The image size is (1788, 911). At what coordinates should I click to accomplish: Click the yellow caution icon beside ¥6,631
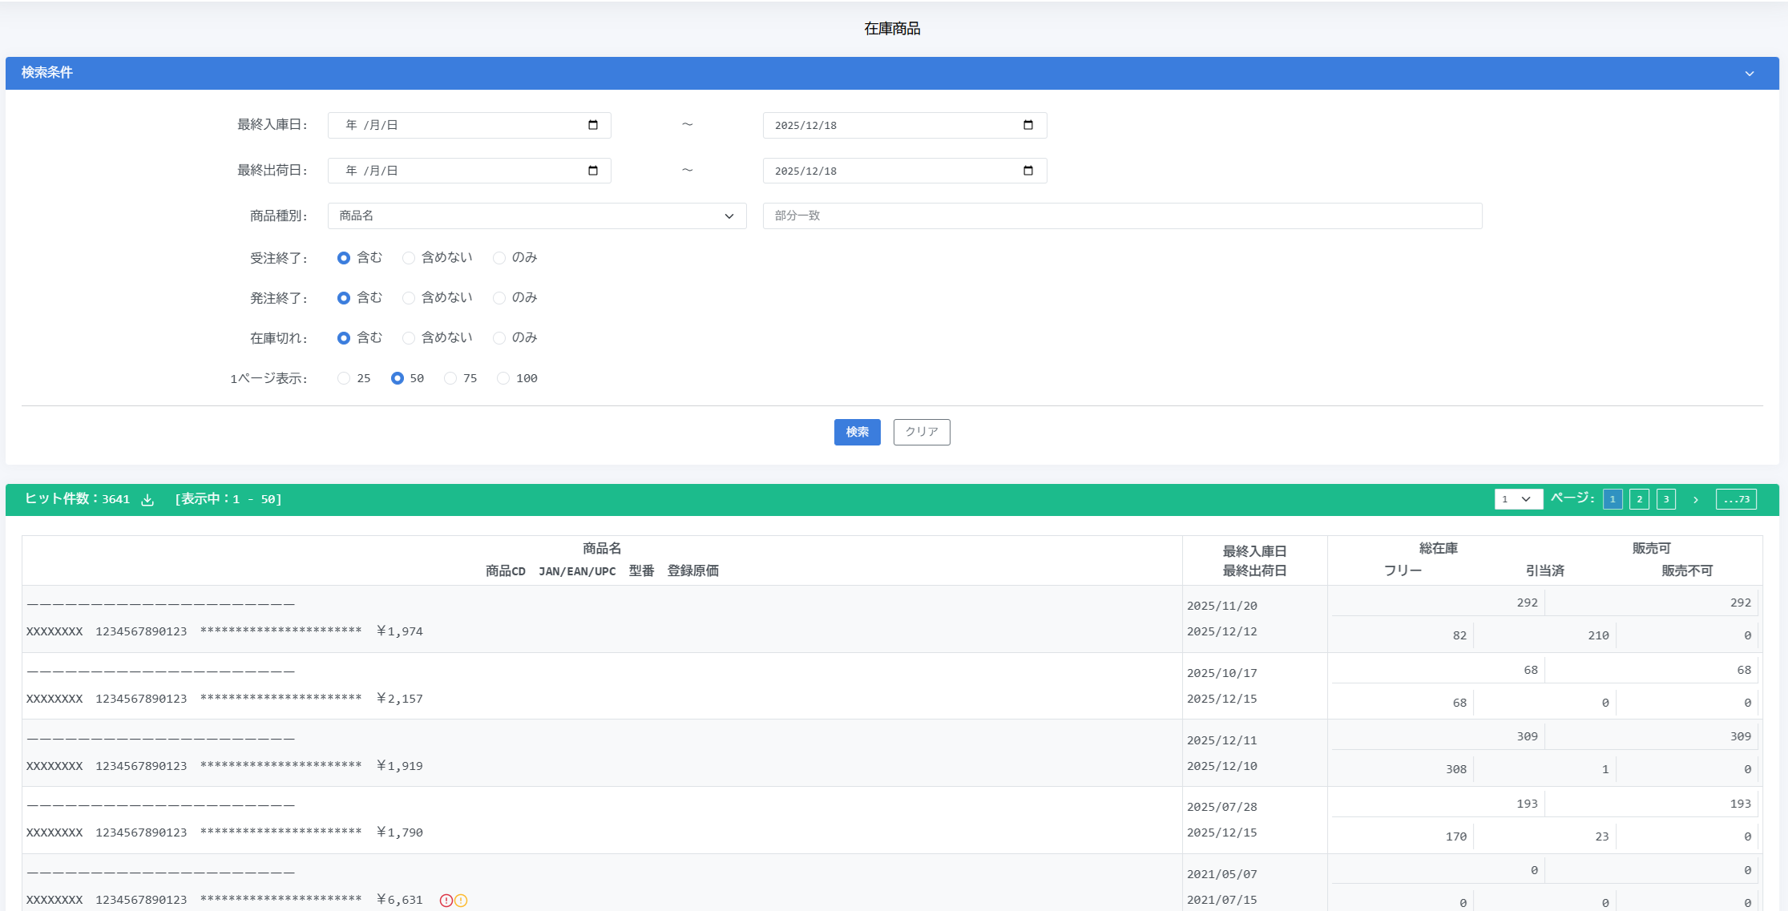click(x=461, y=901)
